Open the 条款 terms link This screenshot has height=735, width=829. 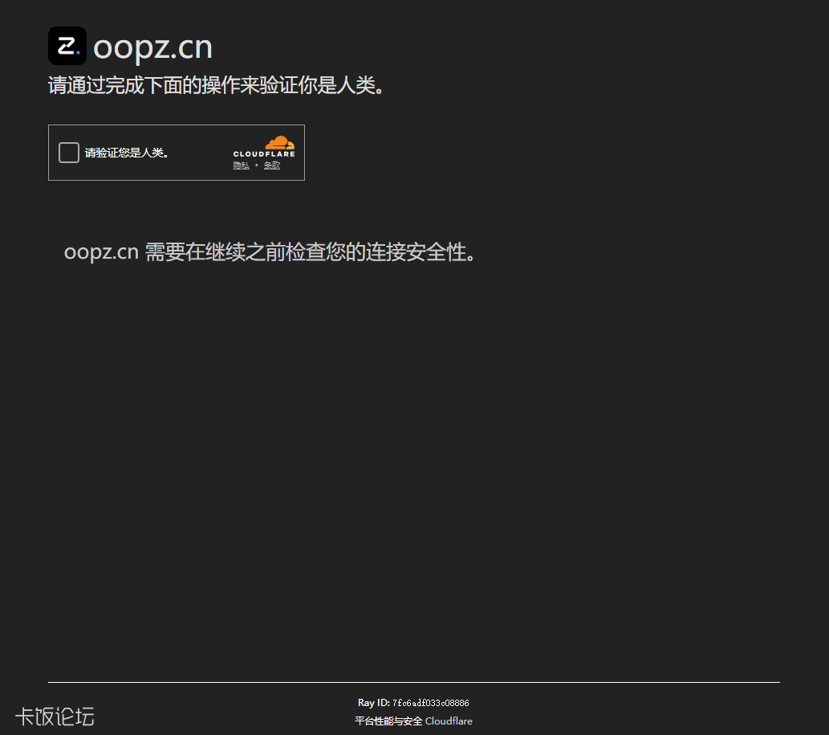(x=272, y=165)
